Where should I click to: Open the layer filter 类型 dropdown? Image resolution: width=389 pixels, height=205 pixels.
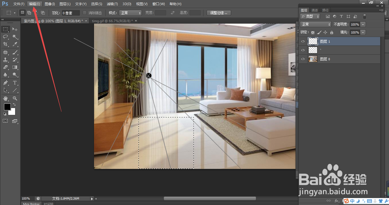[310, 16]
